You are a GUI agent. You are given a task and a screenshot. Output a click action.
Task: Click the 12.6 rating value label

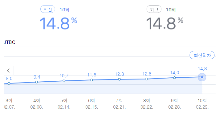tap(147, 74)
